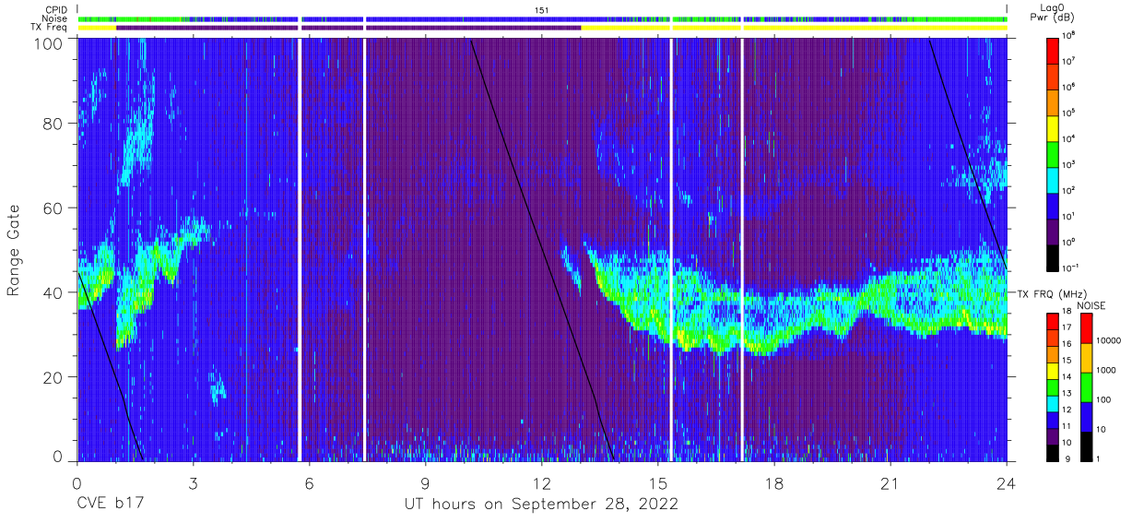Image resolution: width=1132 pixels, height=523 pixels.
Task: Click the '15' tick label on the UT hours axis
Action: coord(657,482)
